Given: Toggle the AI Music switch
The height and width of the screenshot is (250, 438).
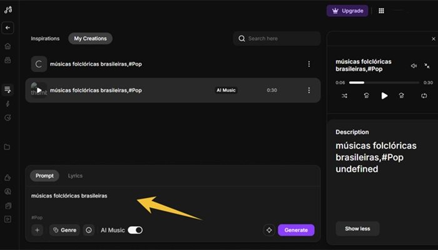Looking at the screenshot, I should (x=135, y=230).
